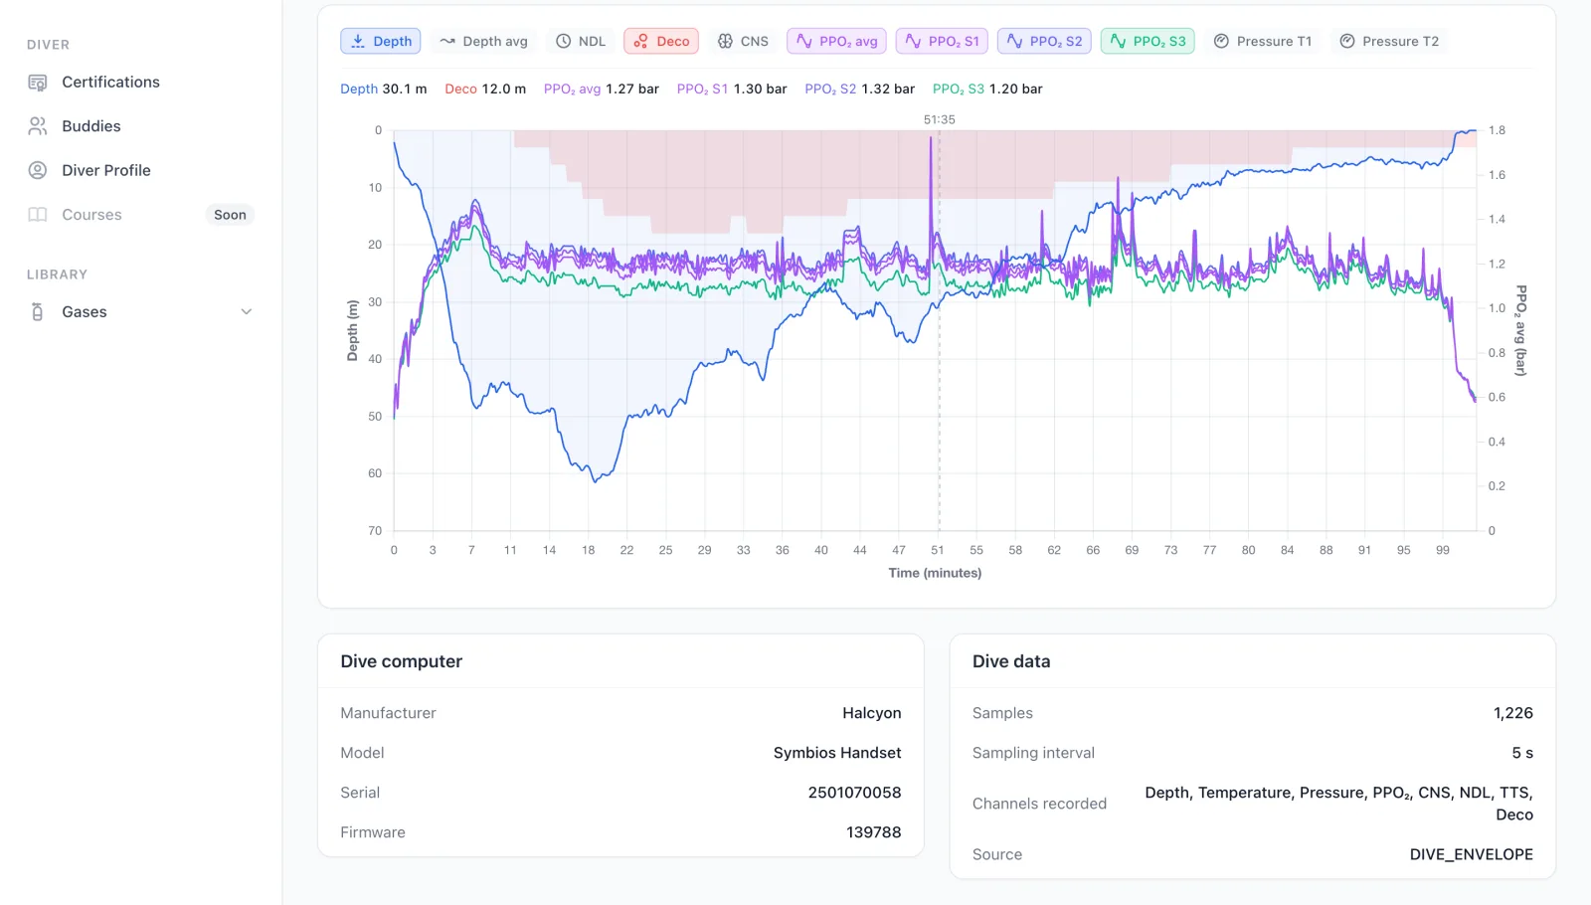The width and height of the screenshot is (1591, 905).
Task: Click the serial number 2501070058
Action: pyautogui.click(x=855, y=793)
